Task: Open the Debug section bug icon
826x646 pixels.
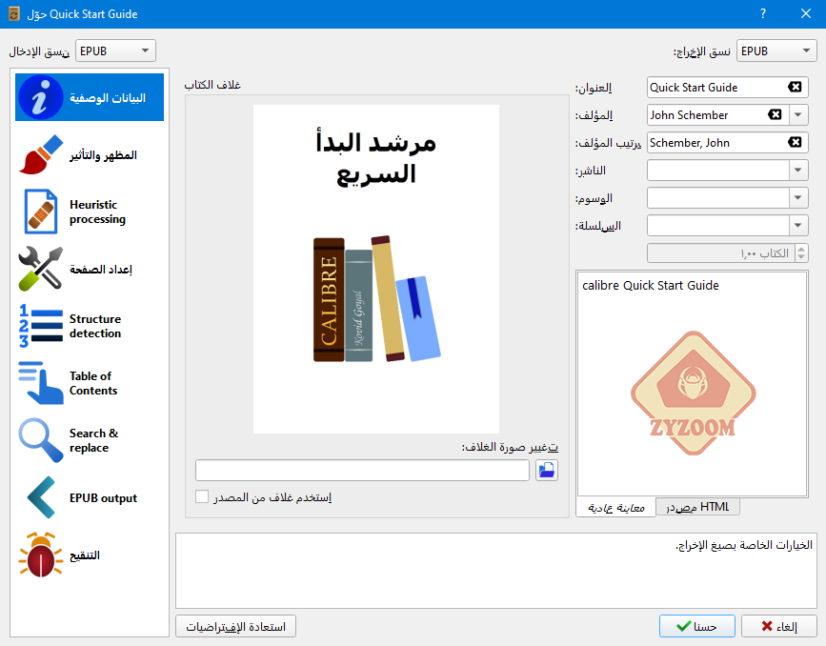Action: click(x=41, y=555)
